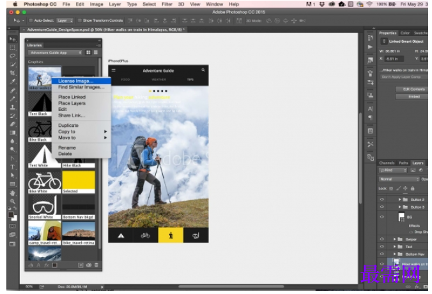Image resolution: width=432 pixels, height=294 pixels.
Task: Click the Bike White graphic thumbnail
Action: (x=44, y=182)
